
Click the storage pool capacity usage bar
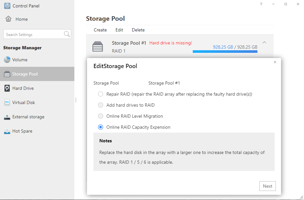tap(225, 51)
